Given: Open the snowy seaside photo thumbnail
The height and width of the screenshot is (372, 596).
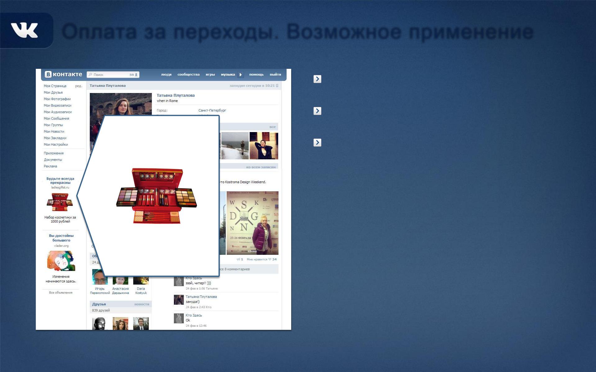Looking at the screenshot, I should point(235,146).
